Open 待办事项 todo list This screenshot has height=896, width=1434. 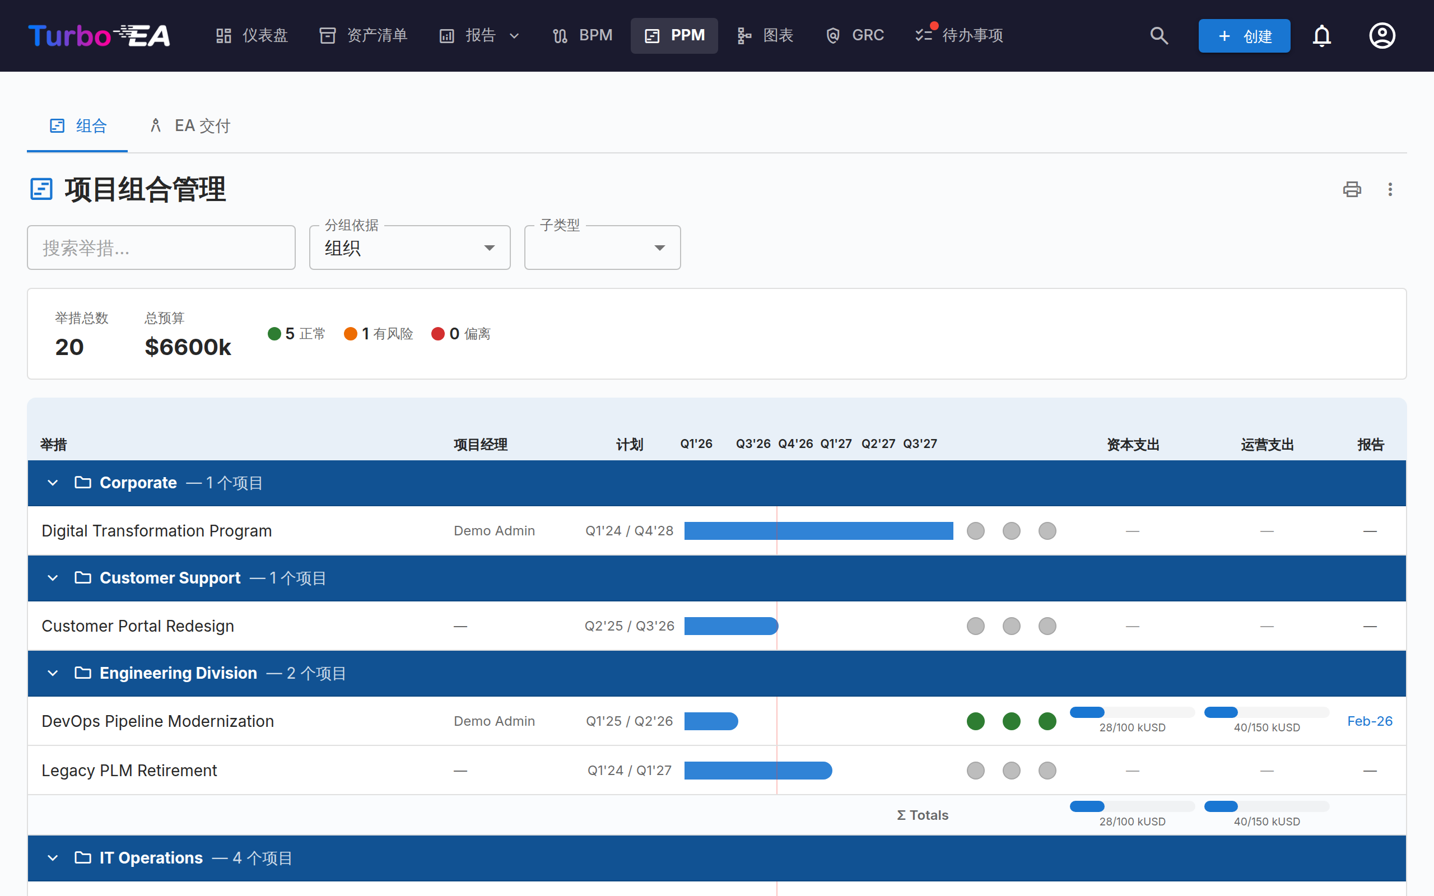pos(960,35)
